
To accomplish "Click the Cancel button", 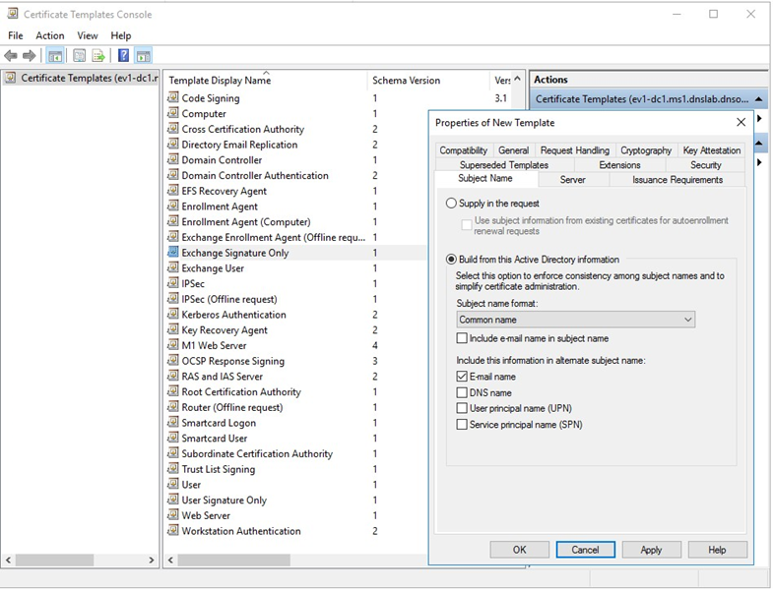I will [x=586, y=550].
